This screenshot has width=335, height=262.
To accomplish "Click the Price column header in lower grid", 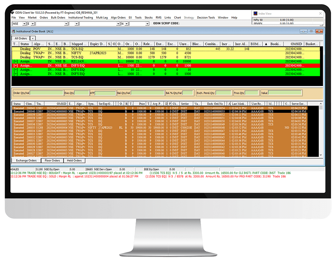I will [x=140, y=104].
